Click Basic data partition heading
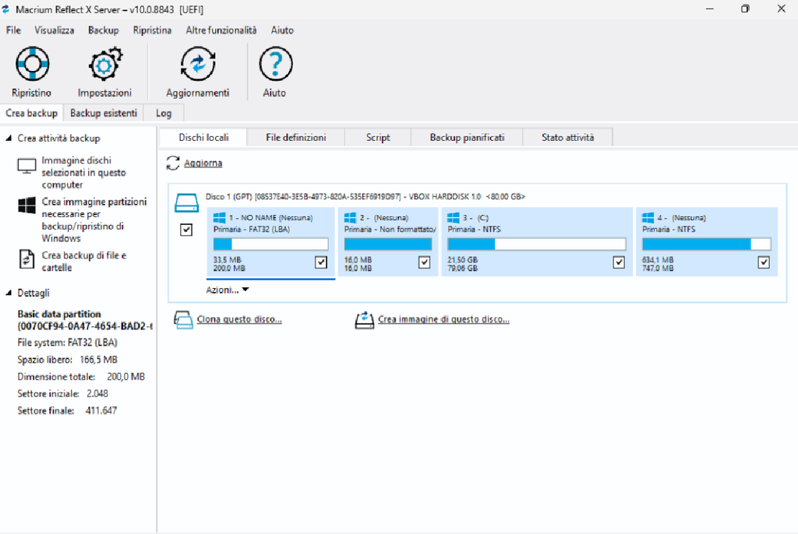 tap(59, 314)
